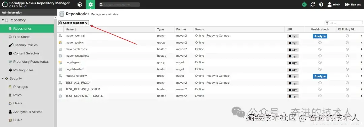Sort by the Name column header
Screen dimensions: 364x127
pyautogui.click(x=109, y=29)
